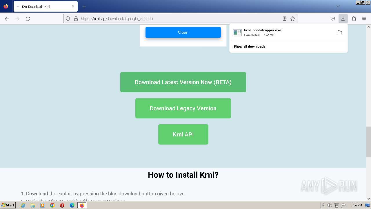Screen dimensions: 371x209
Task: Open the volume control tray icon
Action: tap(330, 205)
